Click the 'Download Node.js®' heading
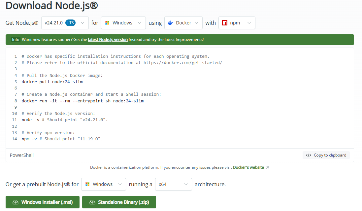Screen dimensions: 362x211 point(52,6)
